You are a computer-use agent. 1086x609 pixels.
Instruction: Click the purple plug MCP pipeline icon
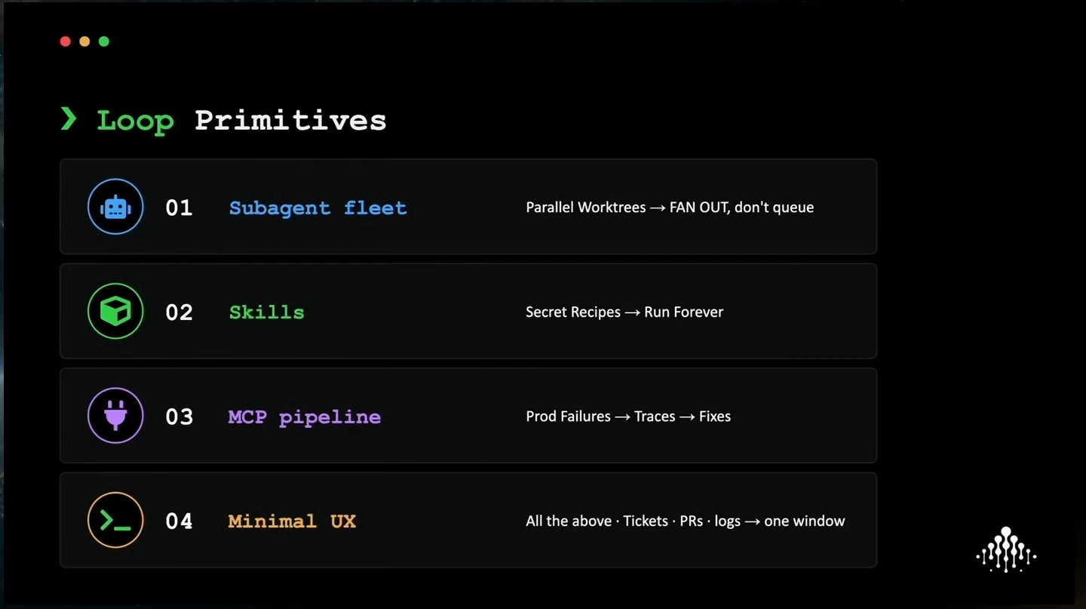point(115,415)
